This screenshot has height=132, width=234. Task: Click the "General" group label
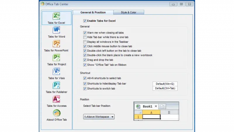[x=85, y=26]
